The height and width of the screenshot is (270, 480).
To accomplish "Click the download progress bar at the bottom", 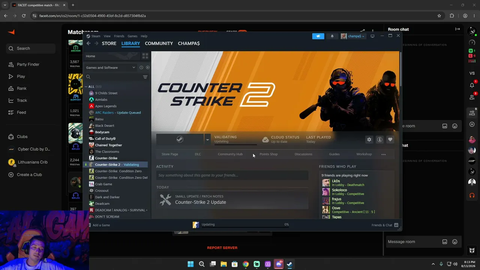I will click(245, 228).
